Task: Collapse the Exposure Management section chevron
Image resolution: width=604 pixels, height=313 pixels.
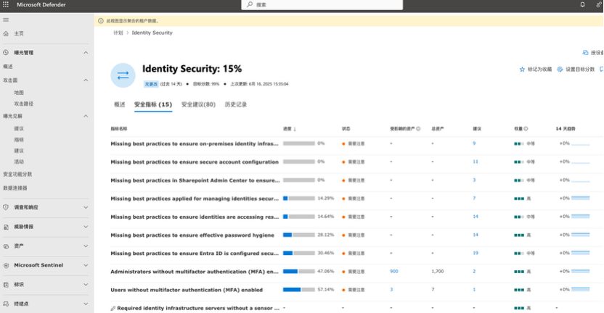Action: pos(86,53)
